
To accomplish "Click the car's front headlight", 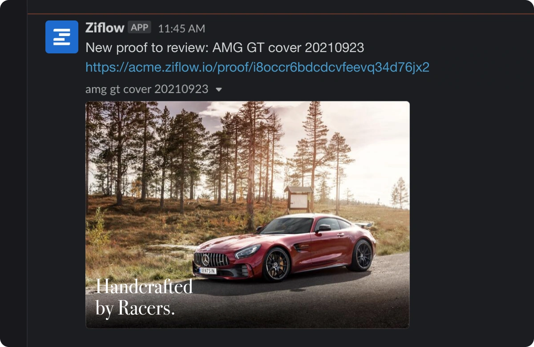I will [248, 252].
